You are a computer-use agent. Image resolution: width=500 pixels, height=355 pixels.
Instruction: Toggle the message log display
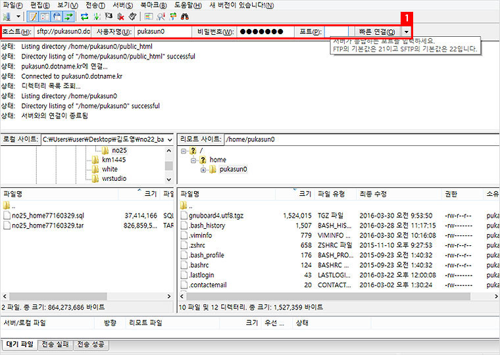click(x=33, y=16)
